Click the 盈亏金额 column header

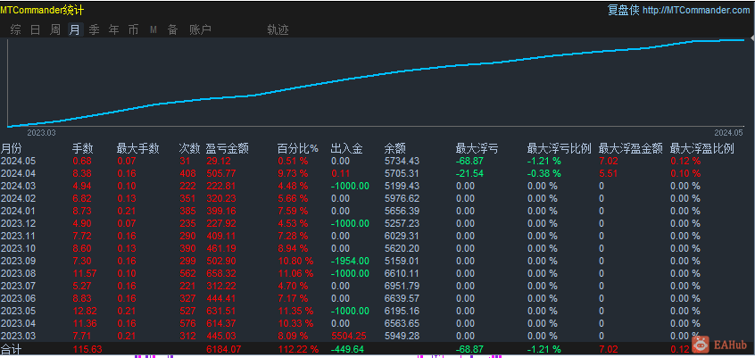tap(227, 148)
